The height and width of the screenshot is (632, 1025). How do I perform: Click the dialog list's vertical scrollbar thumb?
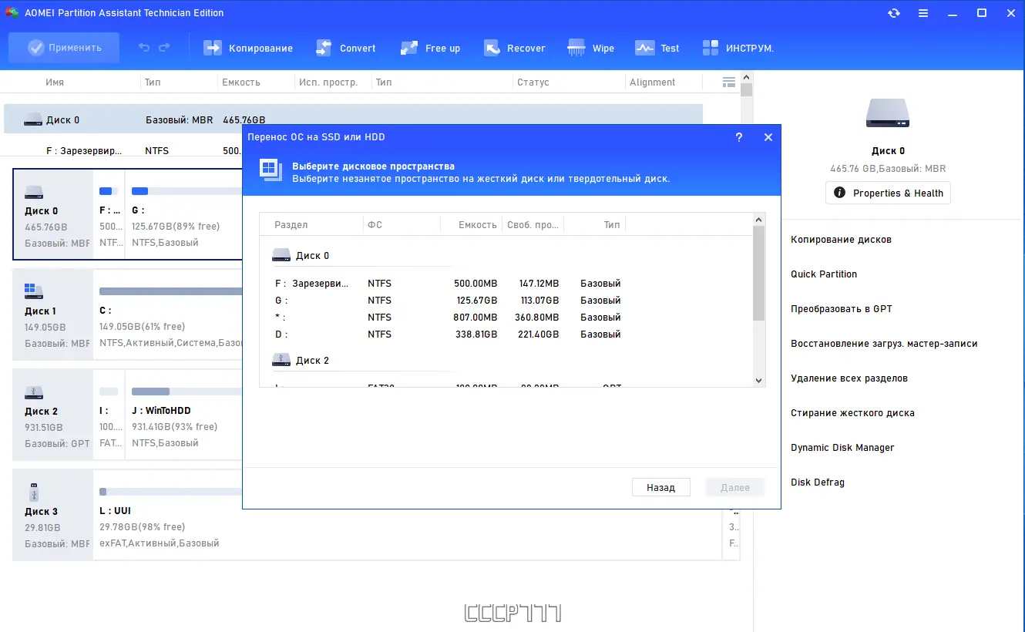(x=758, y=274)
